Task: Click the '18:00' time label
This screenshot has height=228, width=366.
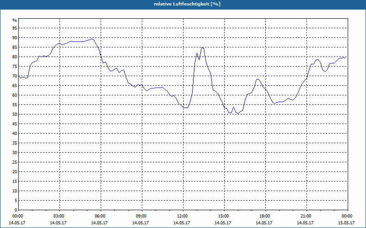Action: coord(265,216)
